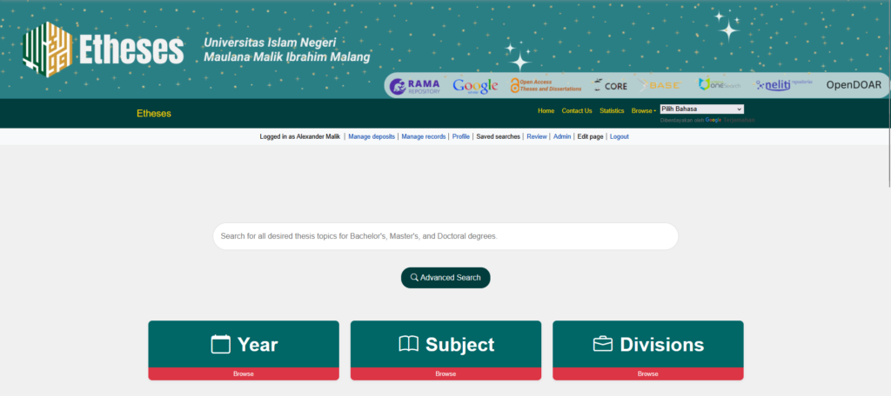Click the Advanced Search button
This screenshot has width=891, height=396.
click(x=445, y=278)
